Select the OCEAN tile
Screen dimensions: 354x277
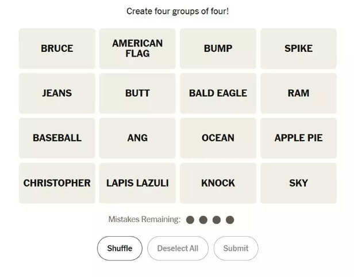click(218, 138)
